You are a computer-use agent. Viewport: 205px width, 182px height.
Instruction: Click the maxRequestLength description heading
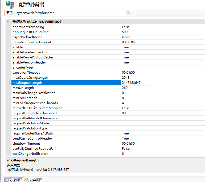[x=23, y=160]
